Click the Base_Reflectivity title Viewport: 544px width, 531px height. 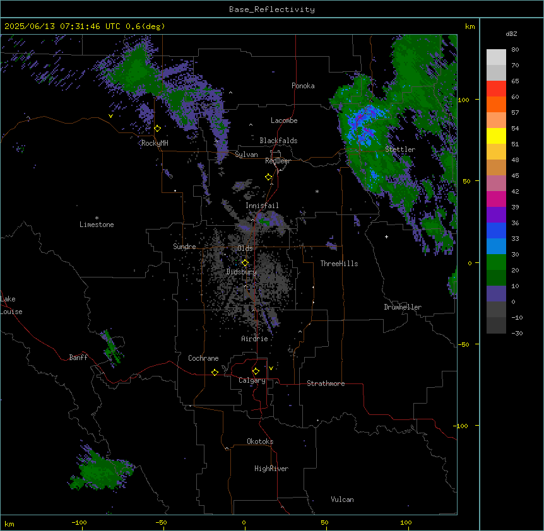pos(272,9)
